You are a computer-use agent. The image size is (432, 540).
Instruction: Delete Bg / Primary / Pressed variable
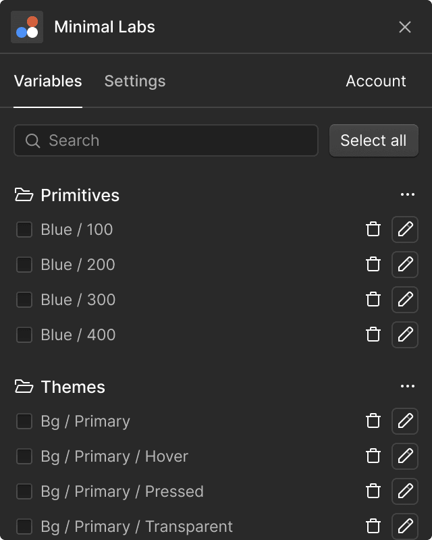[373, 491]
